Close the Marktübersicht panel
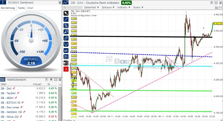The height and width of the screenshot is (121, 223). click(60, 80)
